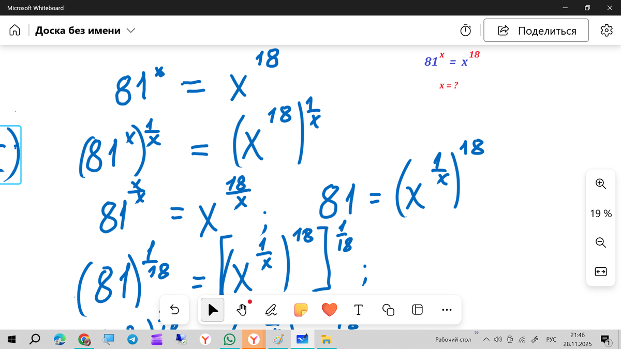Expand the Рабочий стол toolbar double chevron
621x349 pixels.
click(x=477, y=333)
